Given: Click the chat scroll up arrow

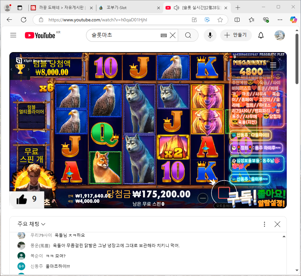Looking at the screenshot, I should (284, 237).
